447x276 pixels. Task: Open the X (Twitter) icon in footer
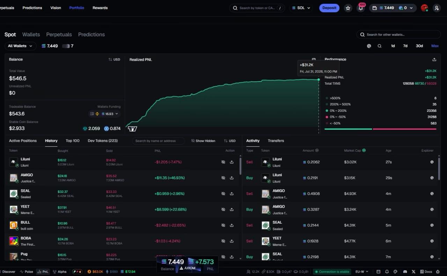[413, 271]
